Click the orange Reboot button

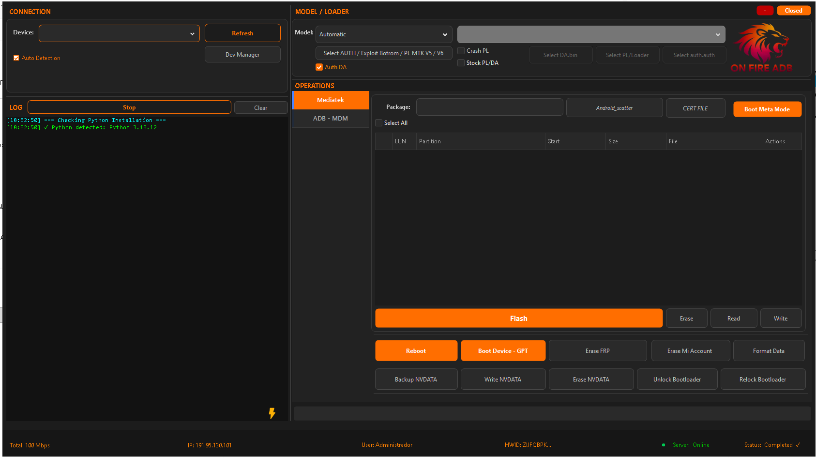(416, 351)
